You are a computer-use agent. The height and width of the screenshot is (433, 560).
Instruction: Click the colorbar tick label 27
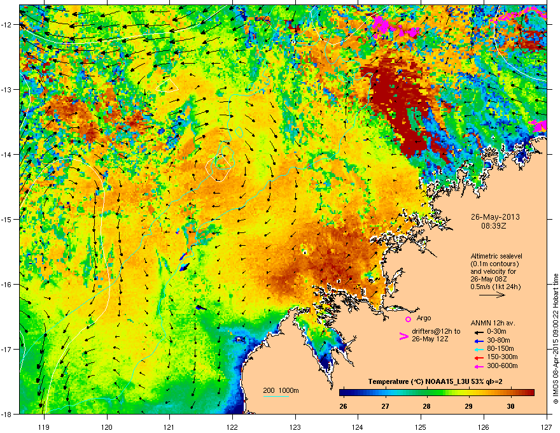click(385, 406)
